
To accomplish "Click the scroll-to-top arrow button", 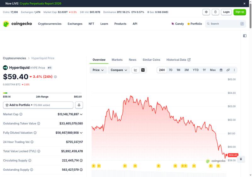I will [241, 159].
